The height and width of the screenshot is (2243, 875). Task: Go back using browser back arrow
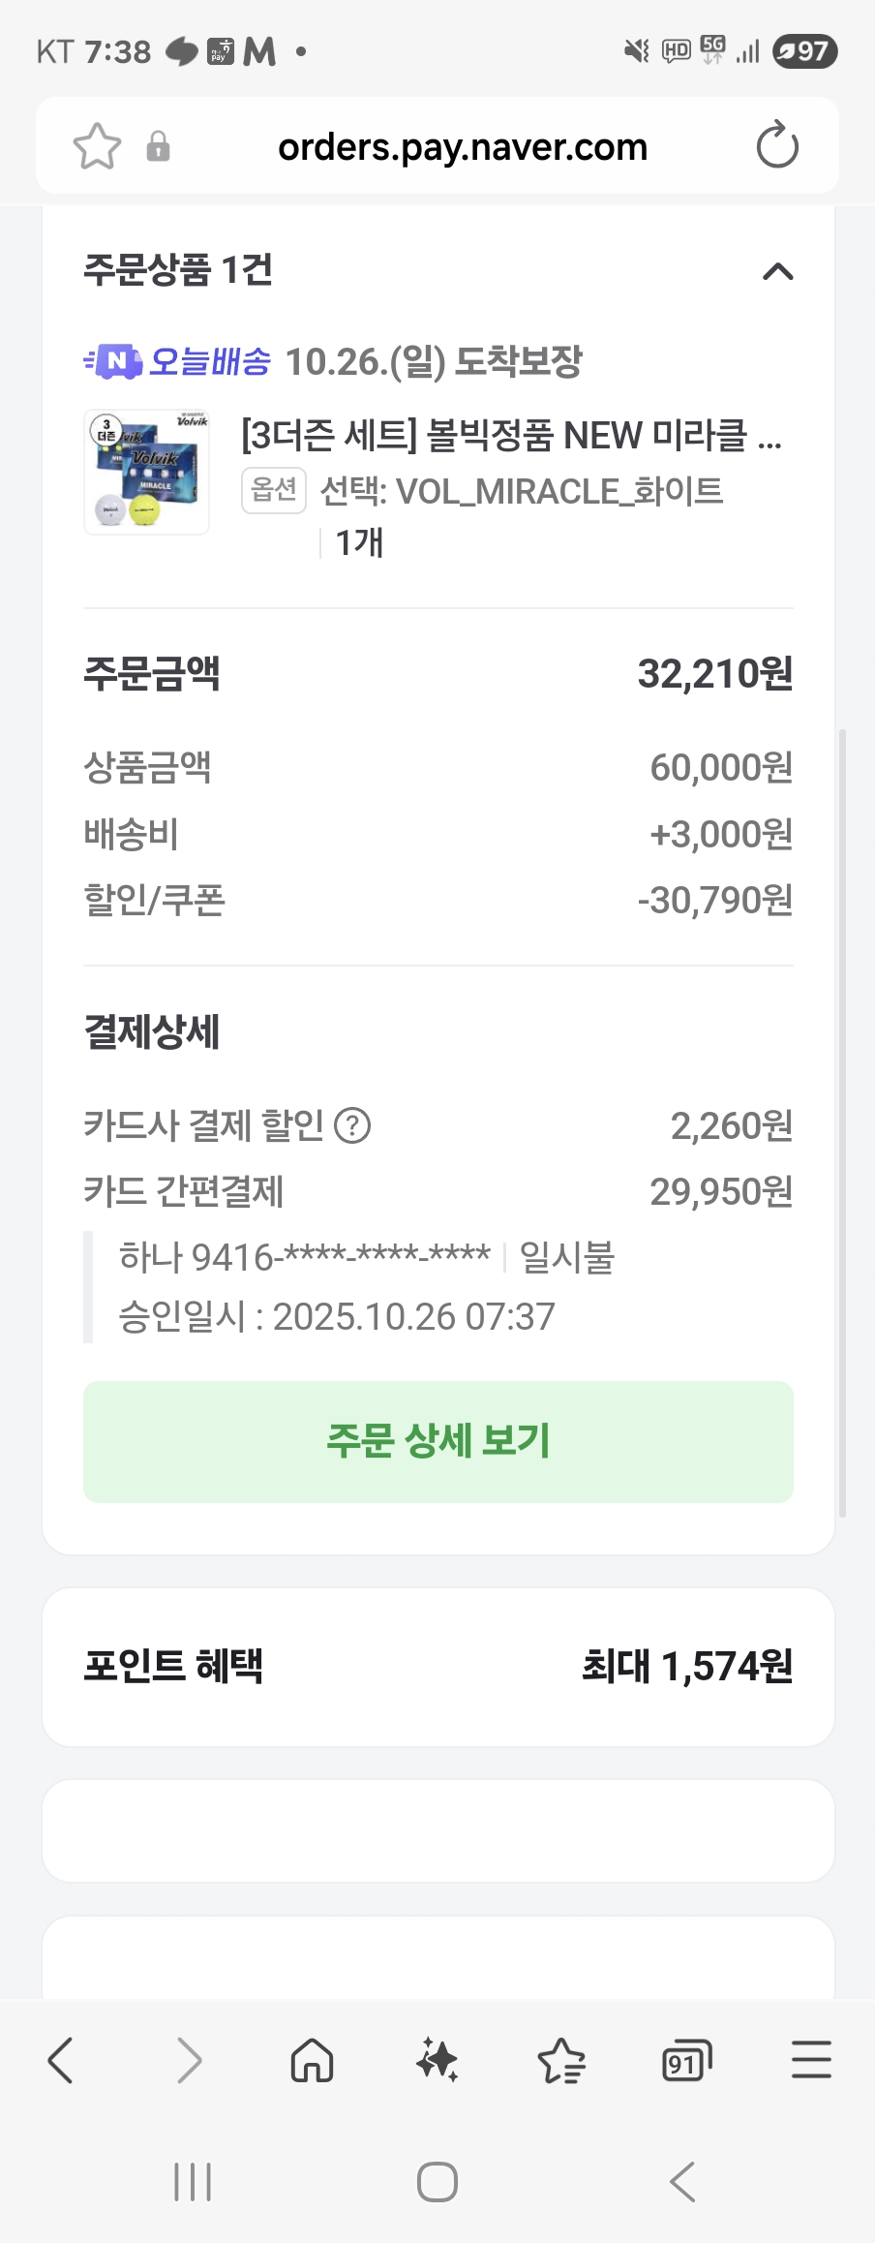(x=60, y=2060)
